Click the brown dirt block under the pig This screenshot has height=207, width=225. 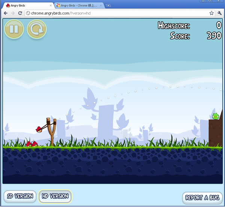click(216, 133)
